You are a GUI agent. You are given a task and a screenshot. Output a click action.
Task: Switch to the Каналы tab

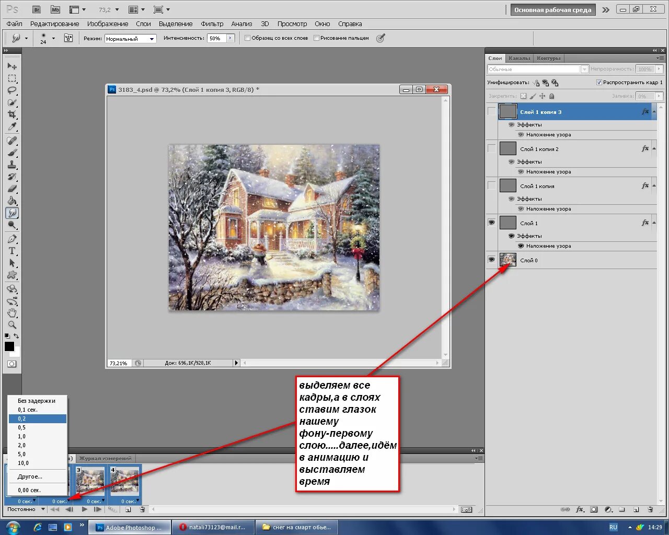(x=519, y=58)
